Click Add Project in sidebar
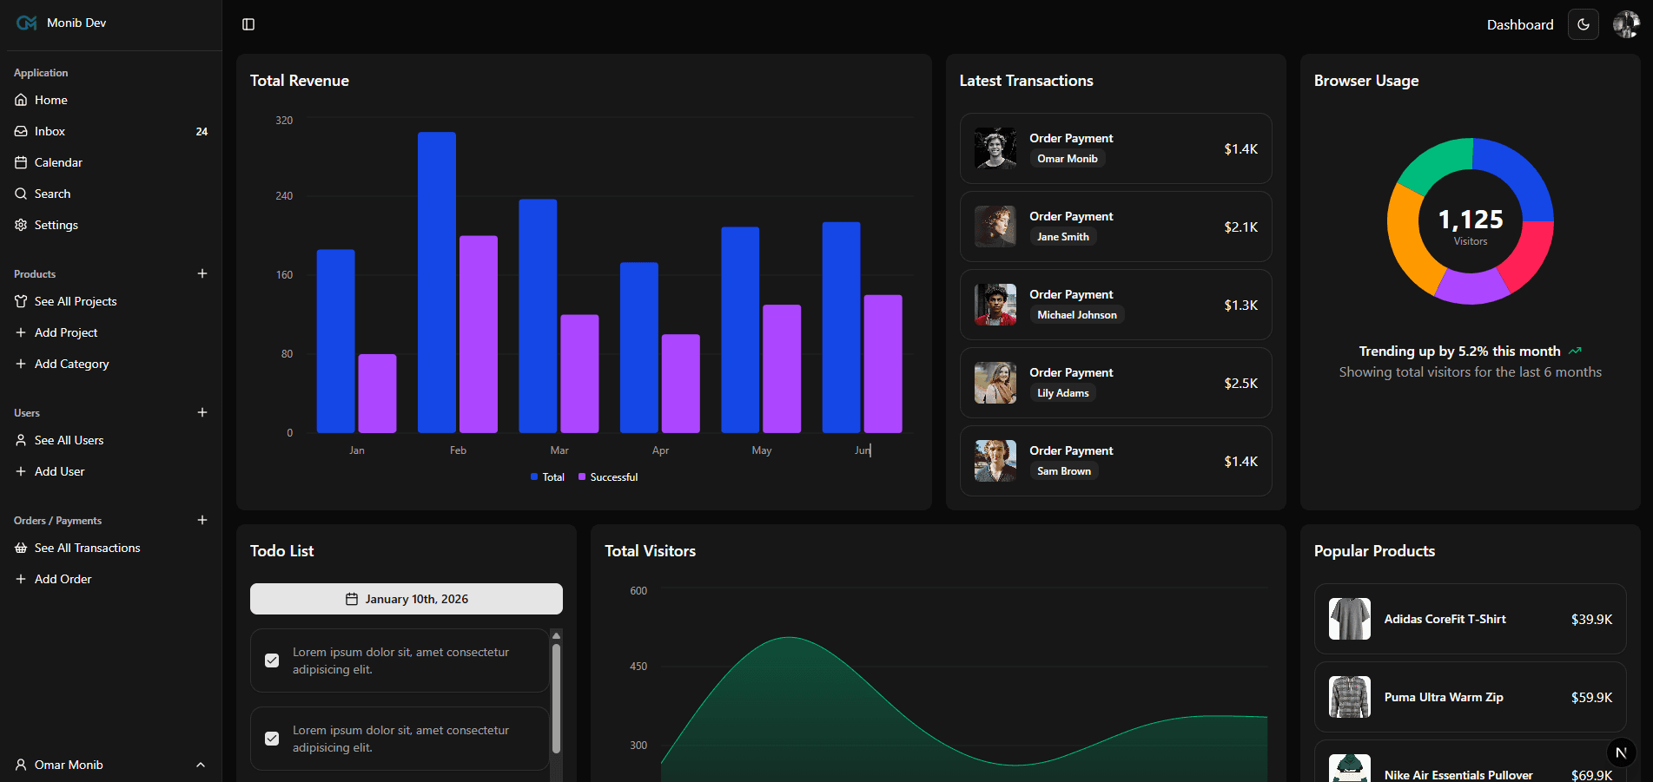The height and width of the screenshot is (782, 1653). tap(111, 332)
